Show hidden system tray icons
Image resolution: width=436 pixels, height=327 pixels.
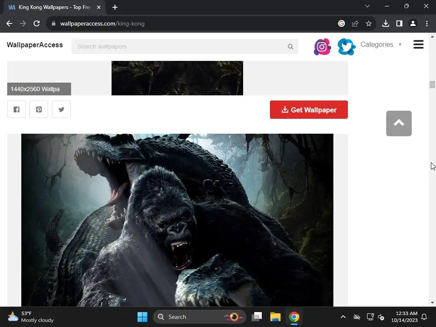[x=343, y=317]
